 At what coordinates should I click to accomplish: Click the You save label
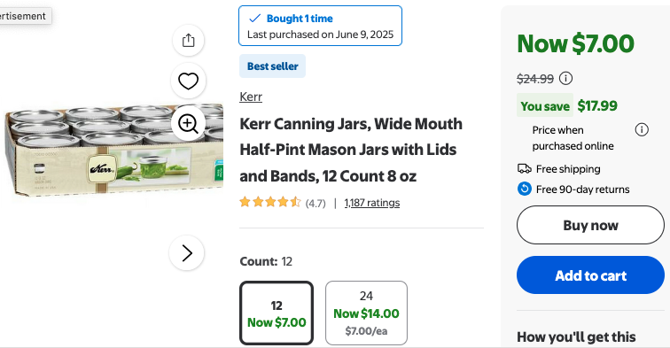click(545, 106)
